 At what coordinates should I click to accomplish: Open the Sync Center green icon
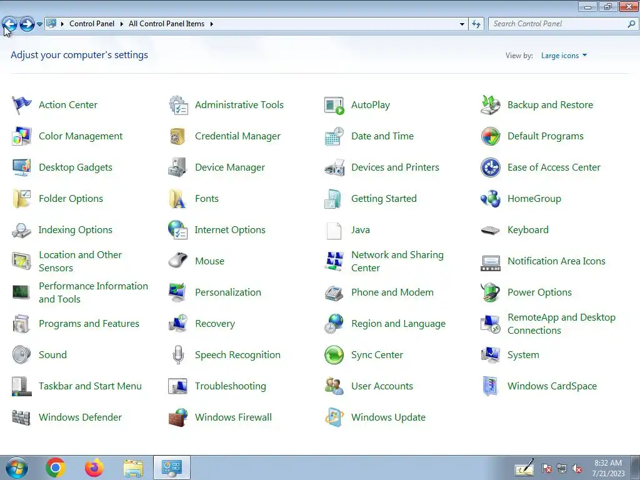334,355
